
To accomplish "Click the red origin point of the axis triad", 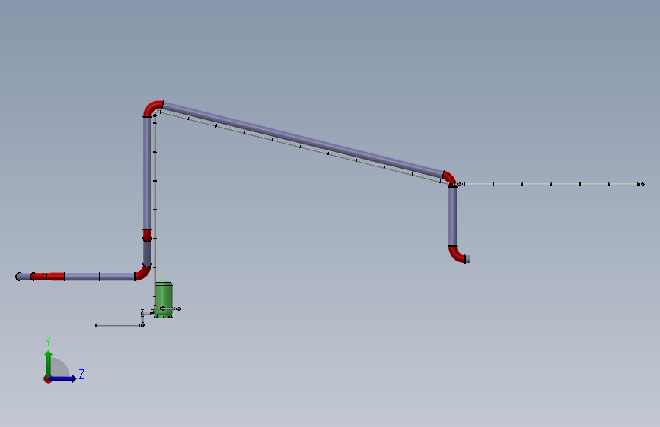I will click(x=47, y=379).
